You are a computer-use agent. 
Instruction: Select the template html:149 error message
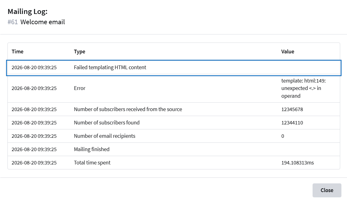pyautogui.click(x=303, y=88)
